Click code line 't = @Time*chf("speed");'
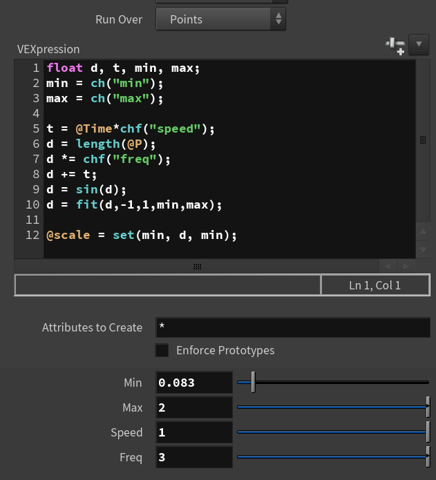 [x=131, y=129]
